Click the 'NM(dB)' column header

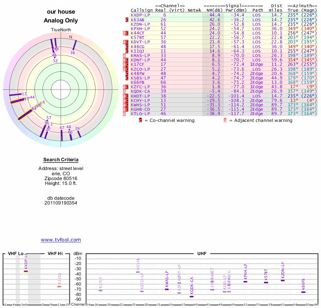pos(214,10)
